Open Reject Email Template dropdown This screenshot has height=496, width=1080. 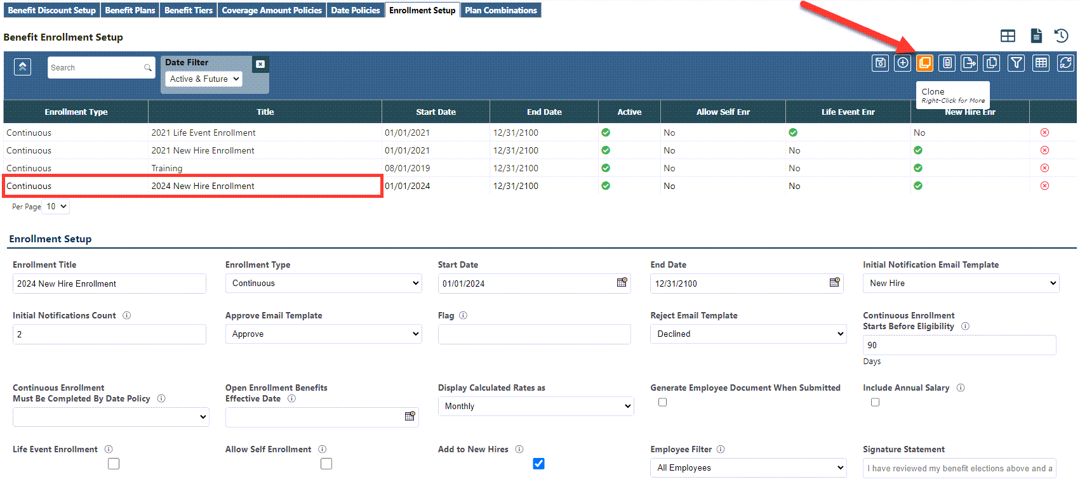[748, 334]
